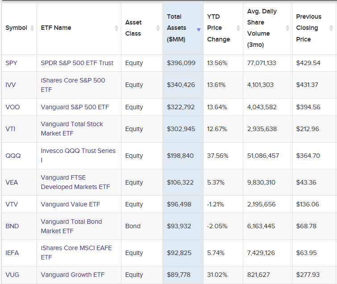The width and height of the screenshot is (337, 284).
Task: Open the QQQ symbol link
Action: [x=13, y=156]
